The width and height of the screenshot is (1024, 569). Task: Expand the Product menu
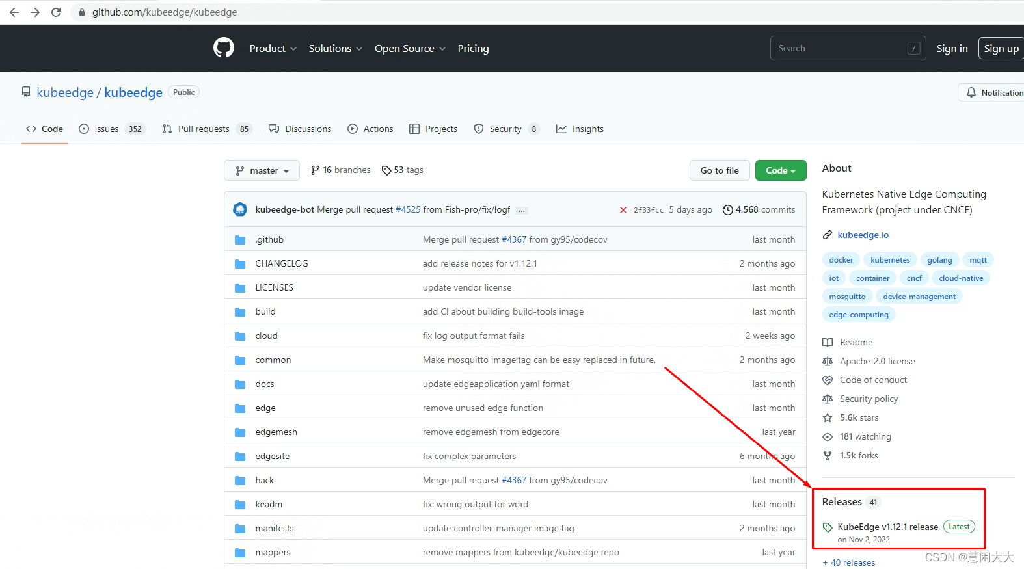[x=273, y=48]
